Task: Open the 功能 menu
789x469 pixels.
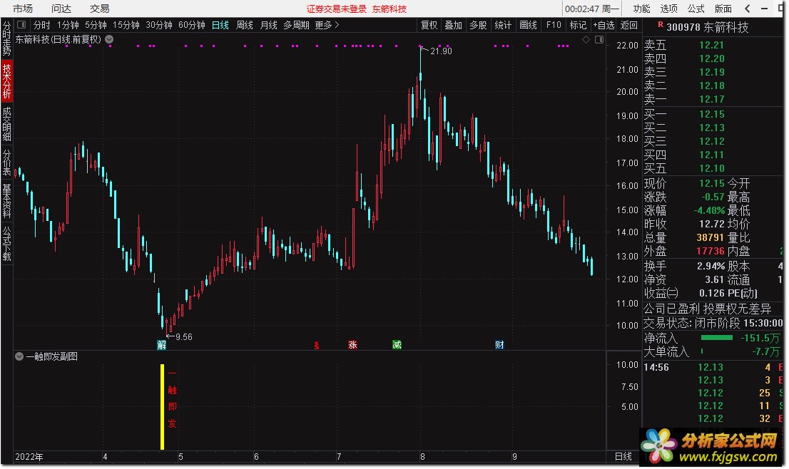Action: click(641, 9)
